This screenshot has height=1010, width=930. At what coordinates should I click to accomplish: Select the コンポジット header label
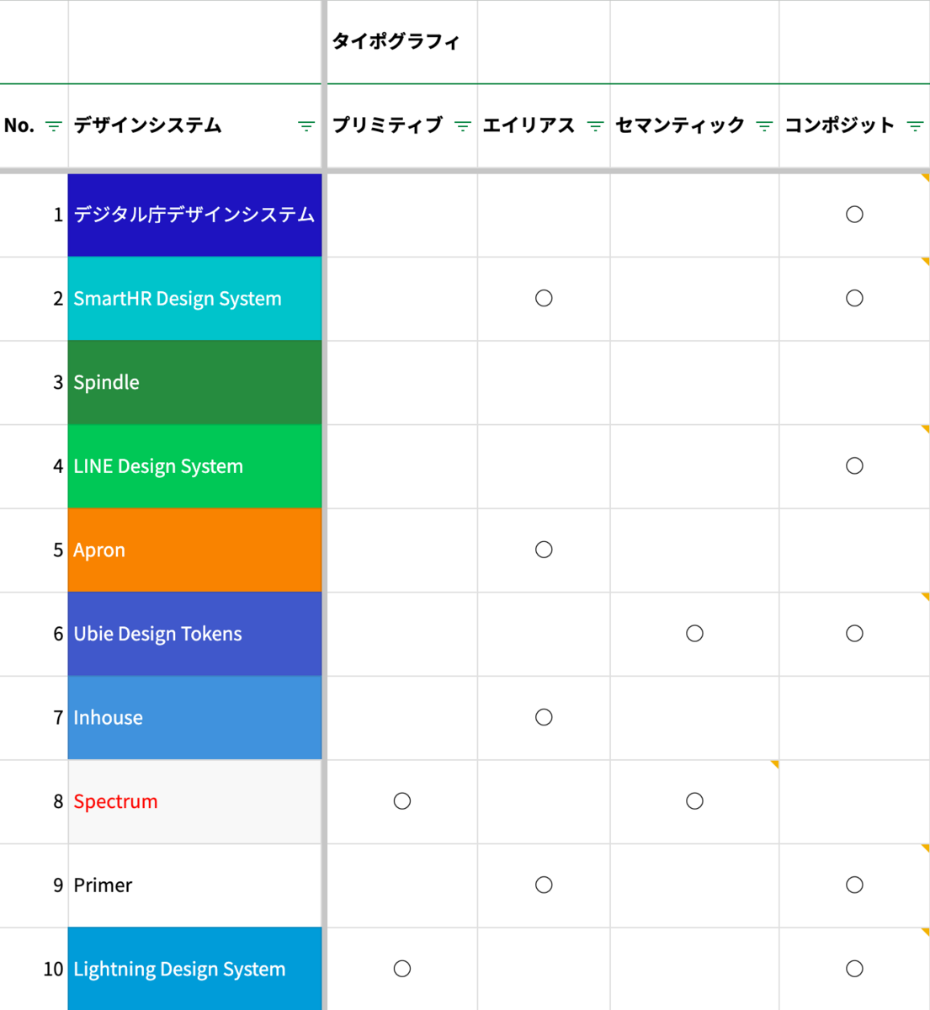[840, 125]
